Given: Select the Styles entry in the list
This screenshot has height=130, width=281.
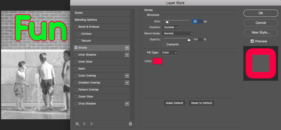Looking at the screenshot, I should [102, 13].
